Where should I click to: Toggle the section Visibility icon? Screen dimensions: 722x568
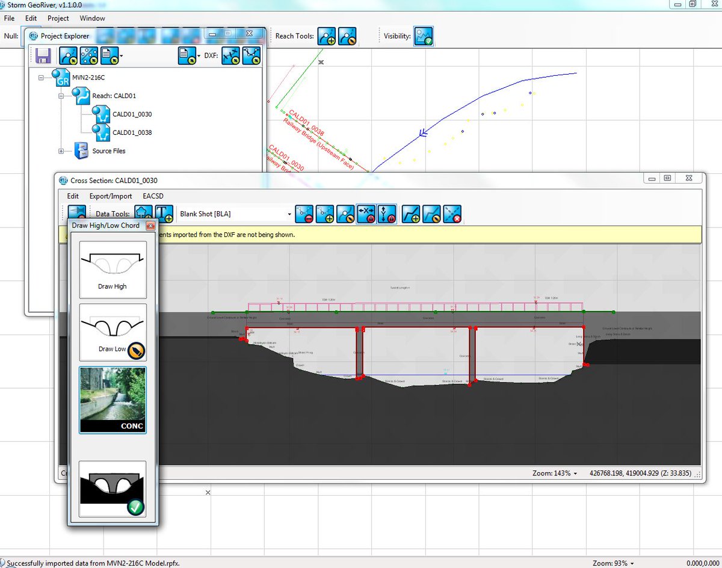tap(422, 36)
